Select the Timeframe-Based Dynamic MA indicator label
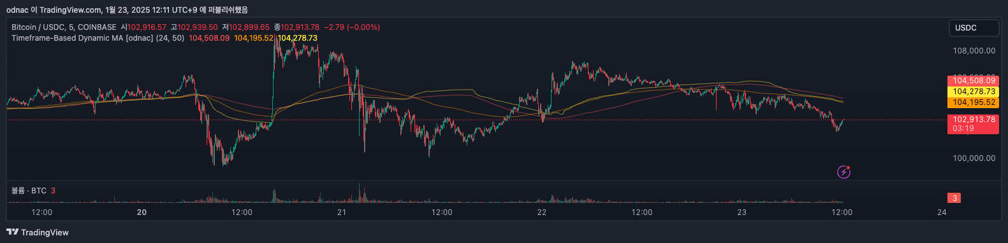The height and width of the screenshot is (243, 1008). pos(98,38)
